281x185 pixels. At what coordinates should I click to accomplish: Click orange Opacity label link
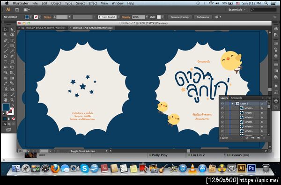pos(126,17)
